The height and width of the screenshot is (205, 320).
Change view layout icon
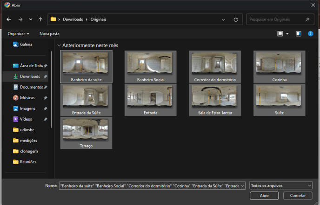pyautogui.click(x=280, y=34)
